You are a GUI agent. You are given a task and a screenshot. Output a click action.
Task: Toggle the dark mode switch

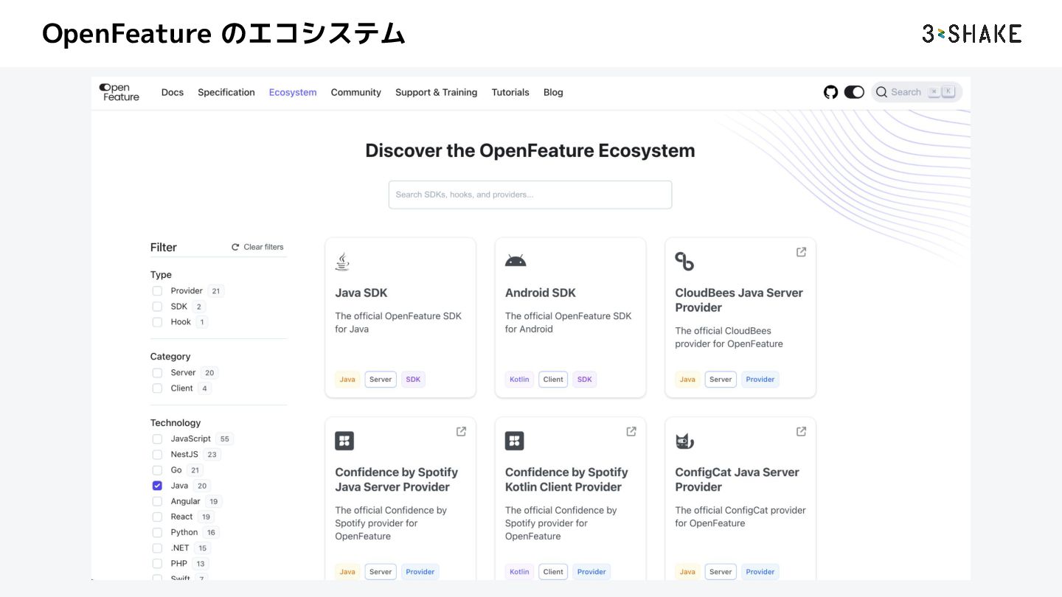[x=854, y=92]
